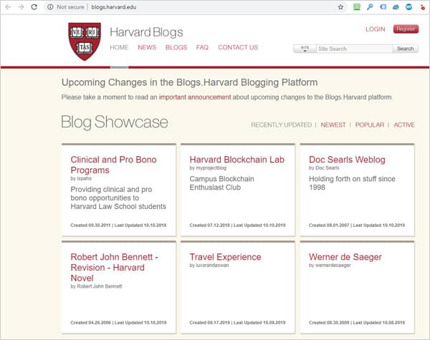Click the 'Created 09.30.2011' date line
The width and height of the screenshot is (430, 340).
118,225
